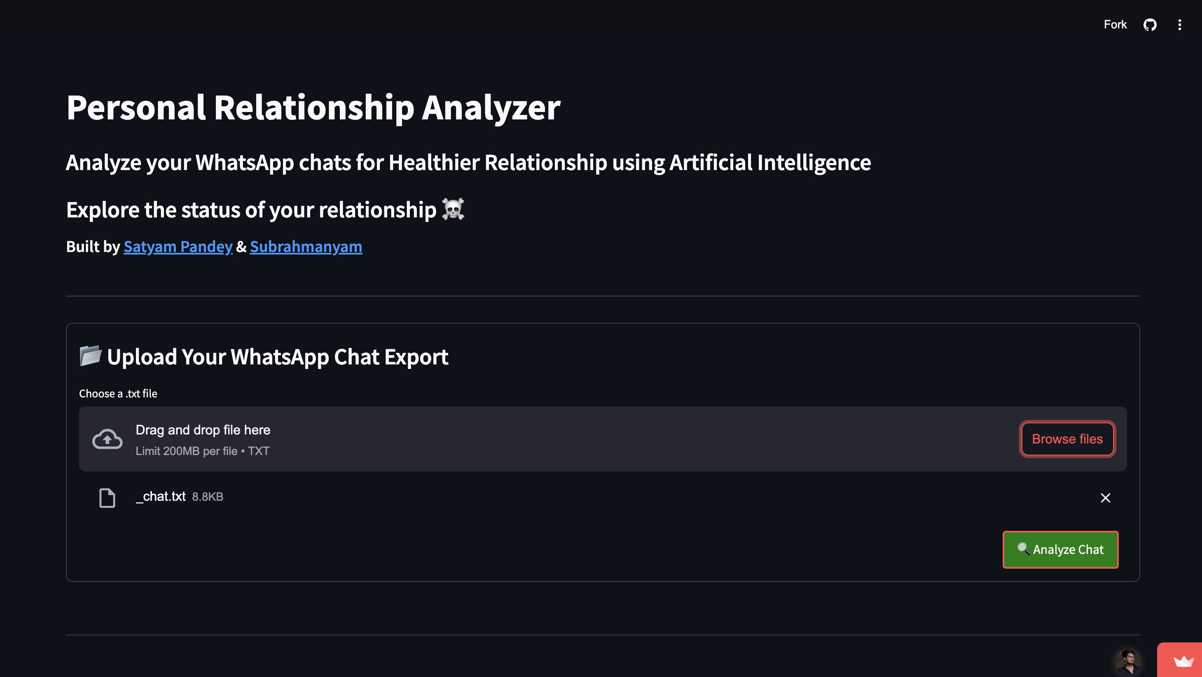Click the document icon beside _chat.txt
Image resolution: width=1202 pixels, height=677 pixels.
point(108,498)
